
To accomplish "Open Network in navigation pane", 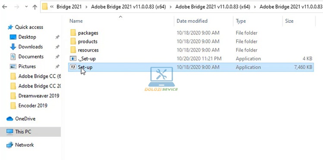I will pyautogui.click(x=24, y=145).
